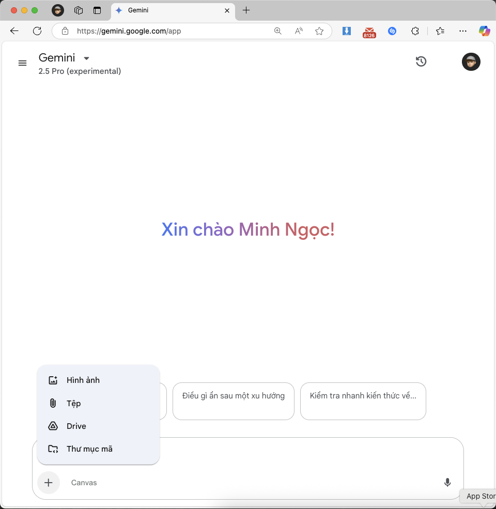
Task: Choose Hình ảnh from the upload menu
Action: point(98,380)
